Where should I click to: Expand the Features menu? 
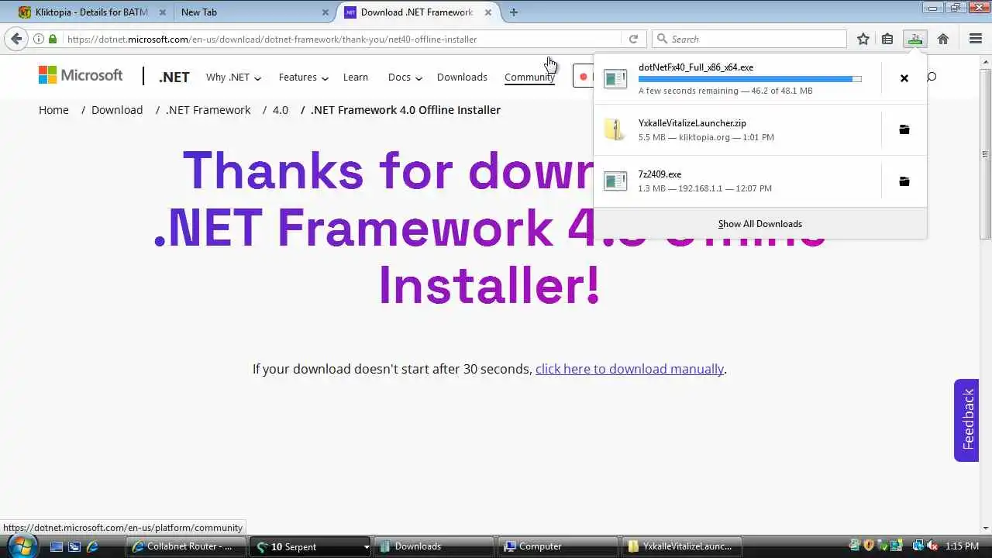[x=304, y=77]
